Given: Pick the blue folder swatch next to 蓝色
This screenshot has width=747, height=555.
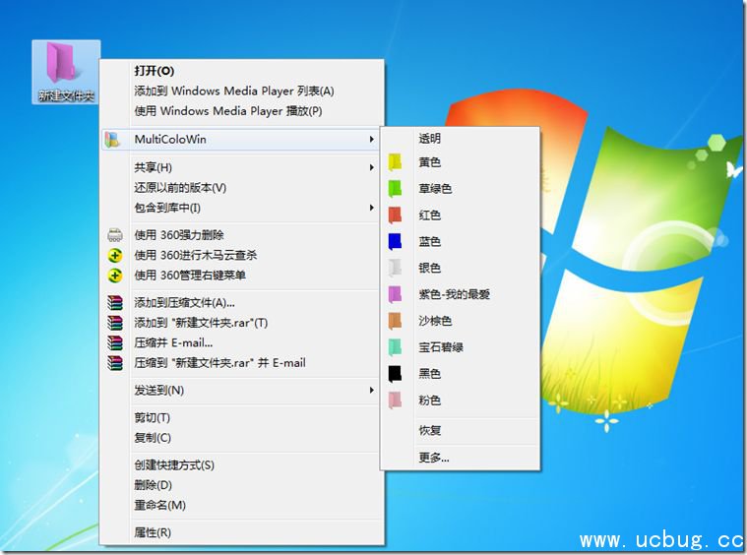Looking at the screenshot, I should (x=395, y=241).
